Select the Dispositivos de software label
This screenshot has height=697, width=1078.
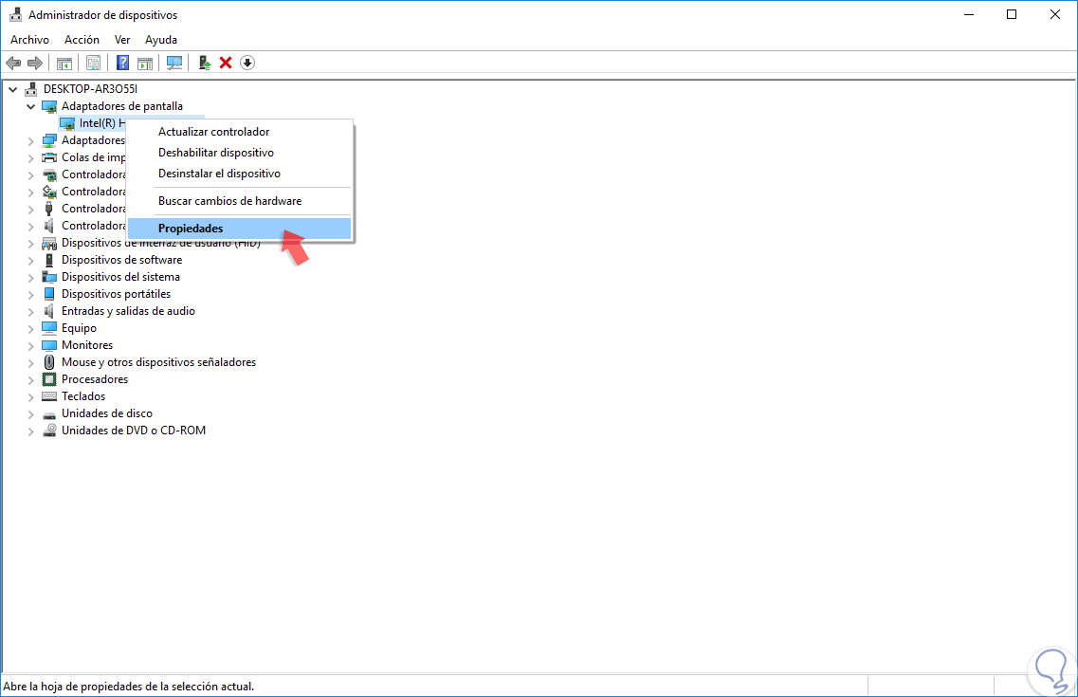121,260
